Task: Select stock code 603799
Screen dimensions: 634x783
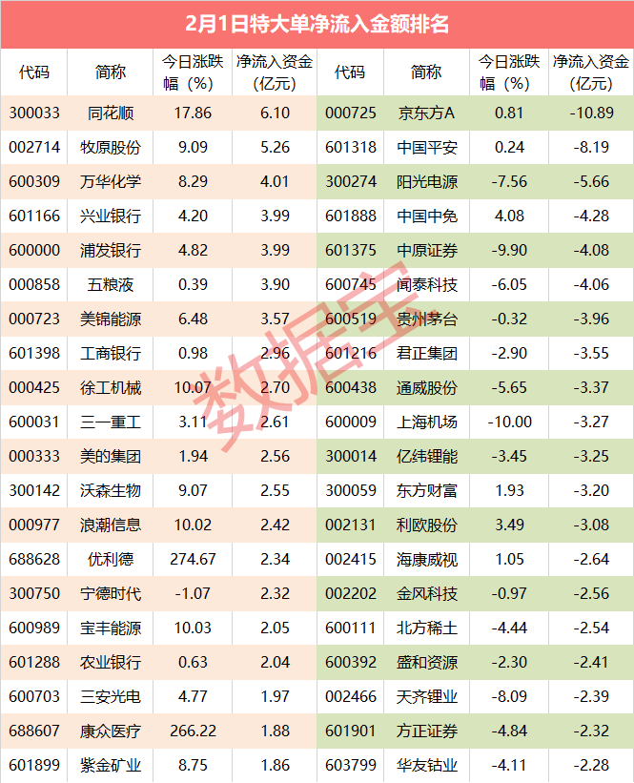Action: click(x=351, y=766)
